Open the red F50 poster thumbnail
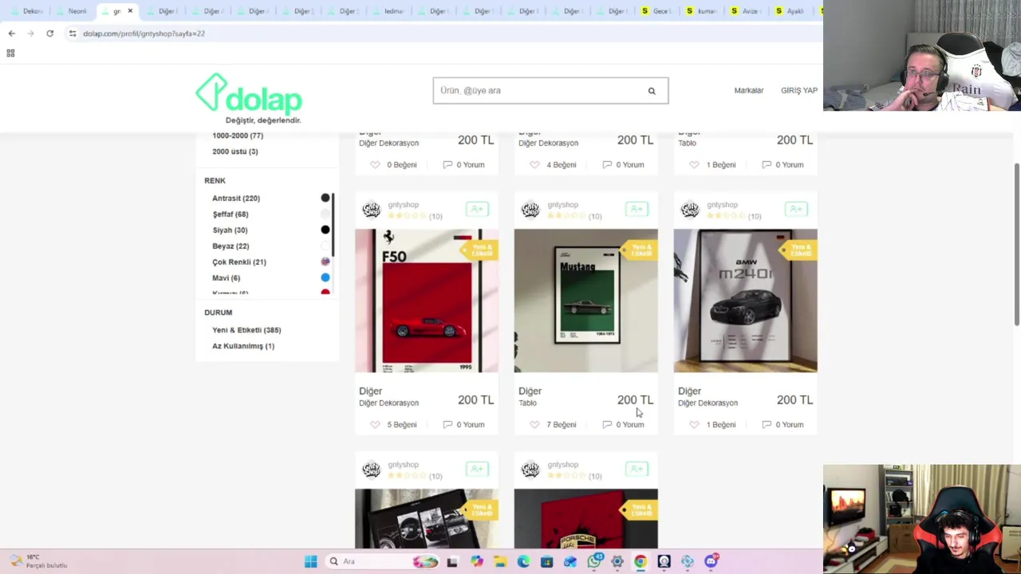Viewport: 1021px width, 574px height. (427, 301)
